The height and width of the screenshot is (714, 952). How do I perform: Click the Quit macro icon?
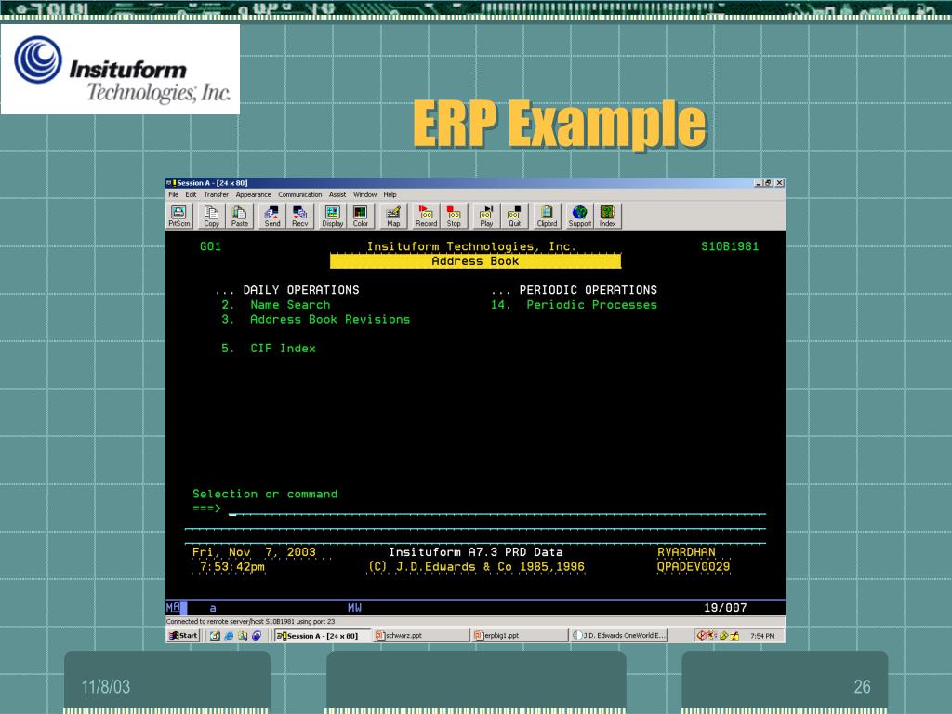coord(514,216)
